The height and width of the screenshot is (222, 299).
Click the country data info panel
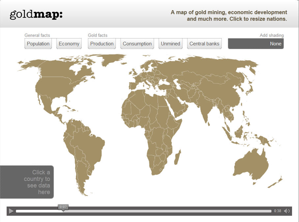tap(27, 182)
